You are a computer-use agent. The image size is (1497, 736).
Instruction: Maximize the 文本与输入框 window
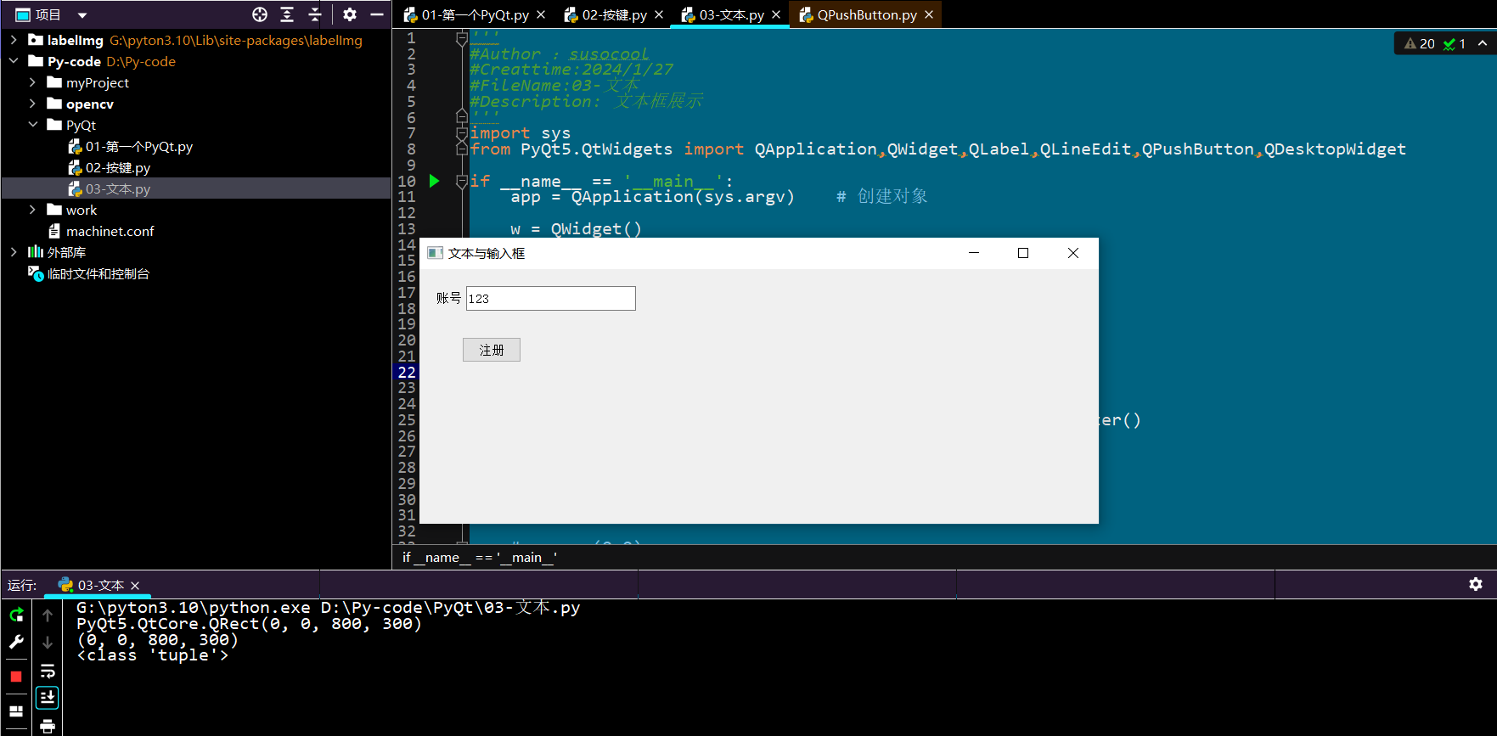(x=1023, y=253)
